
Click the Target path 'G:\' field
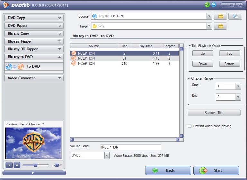tap(149, 26)
